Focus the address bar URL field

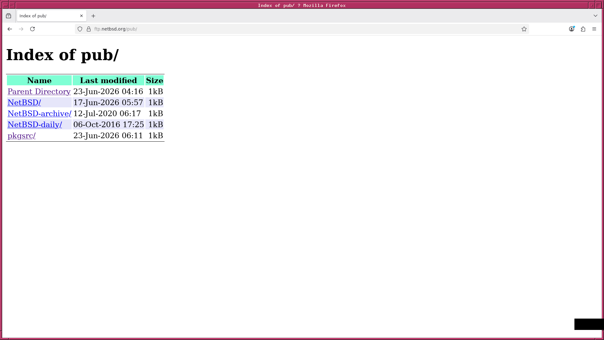point(302,29)
